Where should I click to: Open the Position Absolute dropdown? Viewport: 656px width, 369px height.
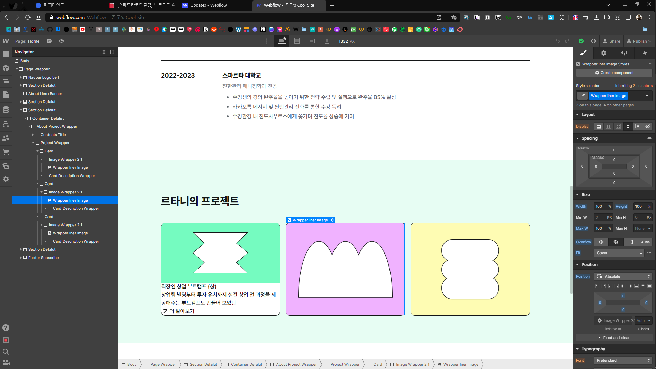pyautogui.click(x=623, y=276)
